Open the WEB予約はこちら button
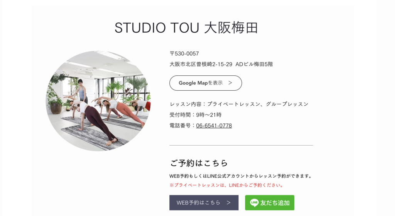Screen dimensions: 395x216 pos(204,203)
